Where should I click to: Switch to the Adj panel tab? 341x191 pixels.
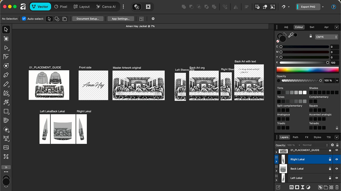(286, 27)
